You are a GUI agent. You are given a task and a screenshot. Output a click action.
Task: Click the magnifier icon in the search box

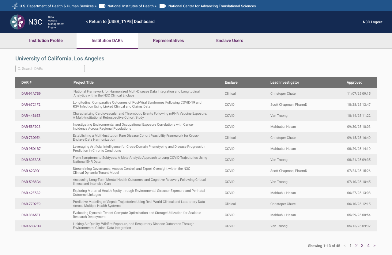19,69
